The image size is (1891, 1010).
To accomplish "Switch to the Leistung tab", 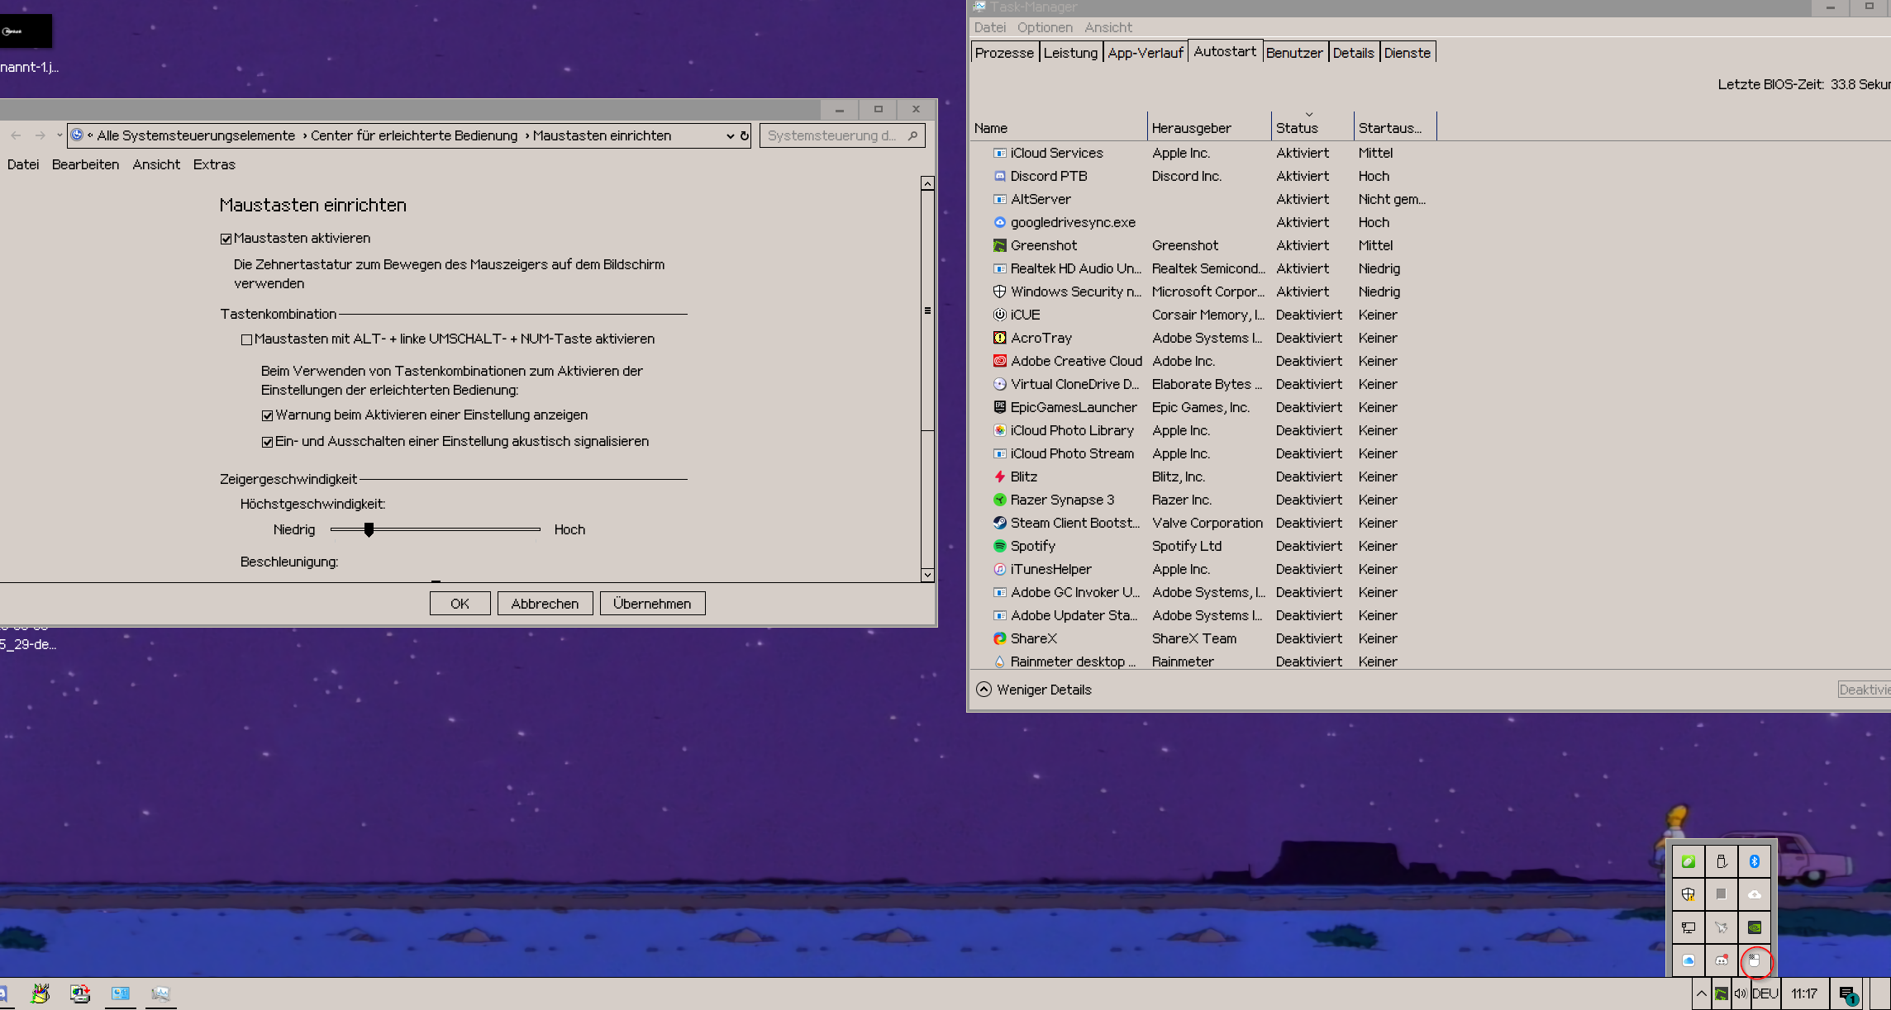I will [x=1070, y=53].
